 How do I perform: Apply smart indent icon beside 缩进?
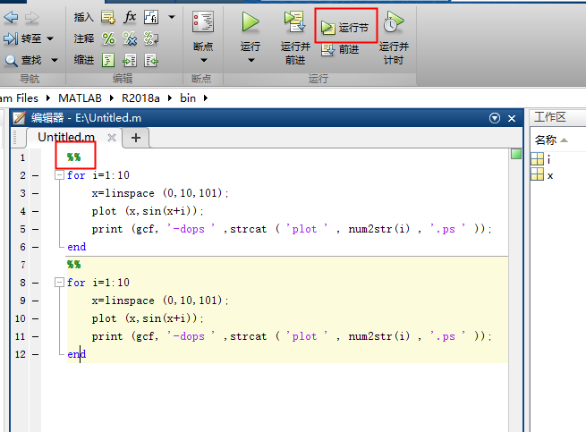(108, 60)
